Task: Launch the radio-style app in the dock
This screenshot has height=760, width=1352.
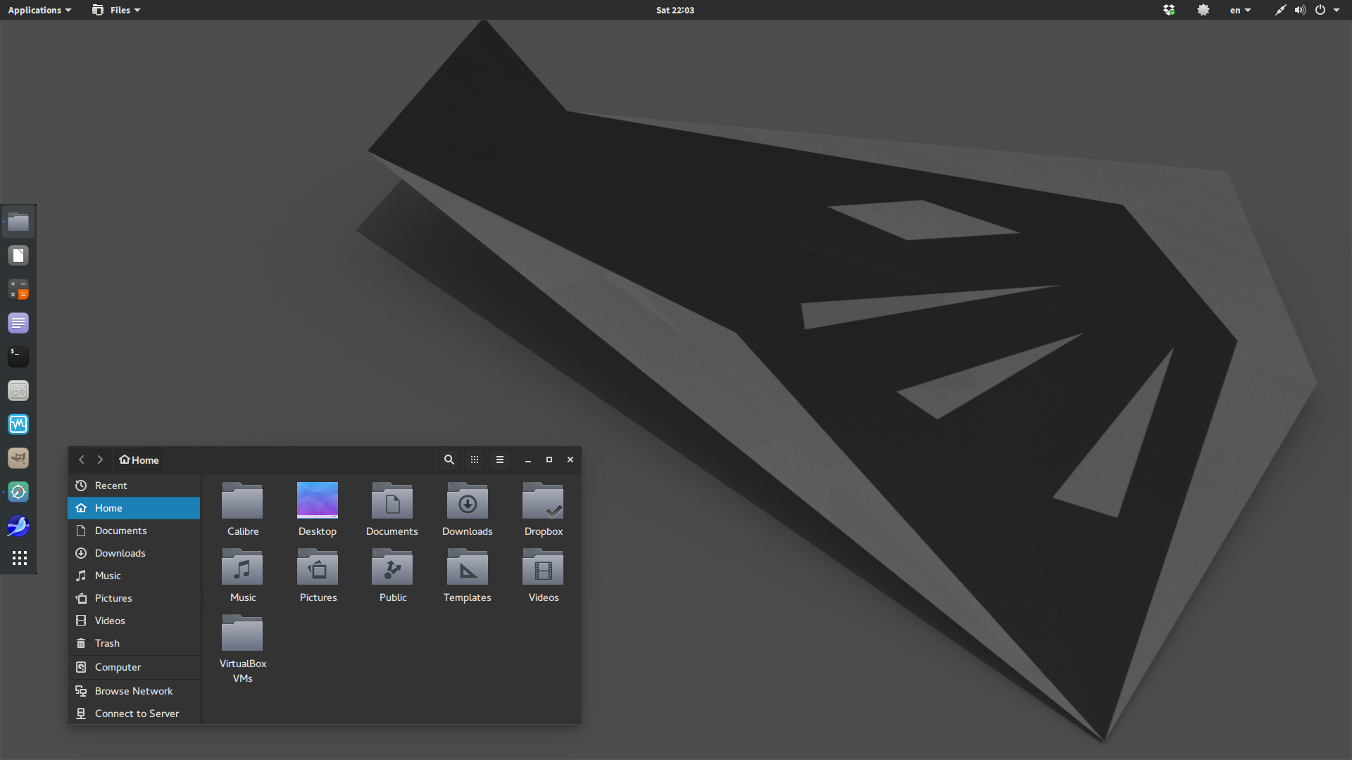Action: [18, 391]
